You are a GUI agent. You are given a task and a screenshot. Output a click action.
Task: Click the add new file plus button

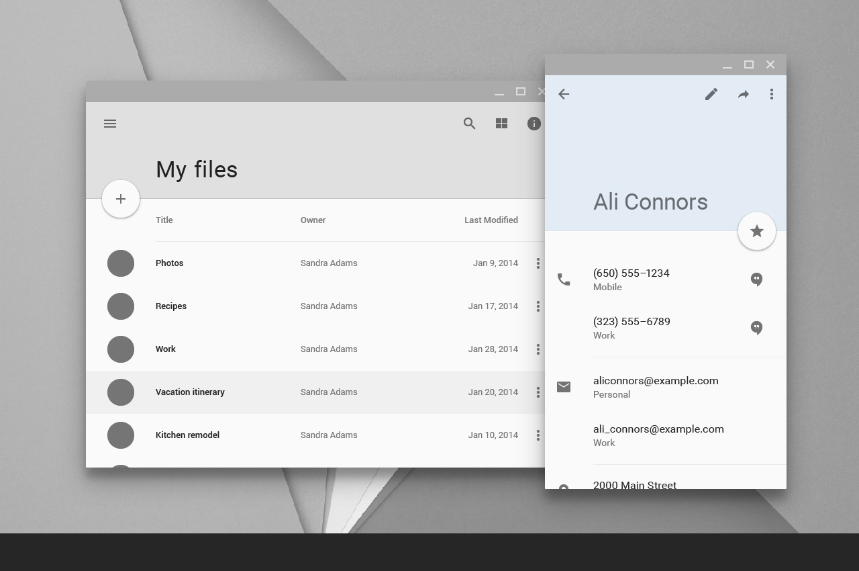click(121, 199)
